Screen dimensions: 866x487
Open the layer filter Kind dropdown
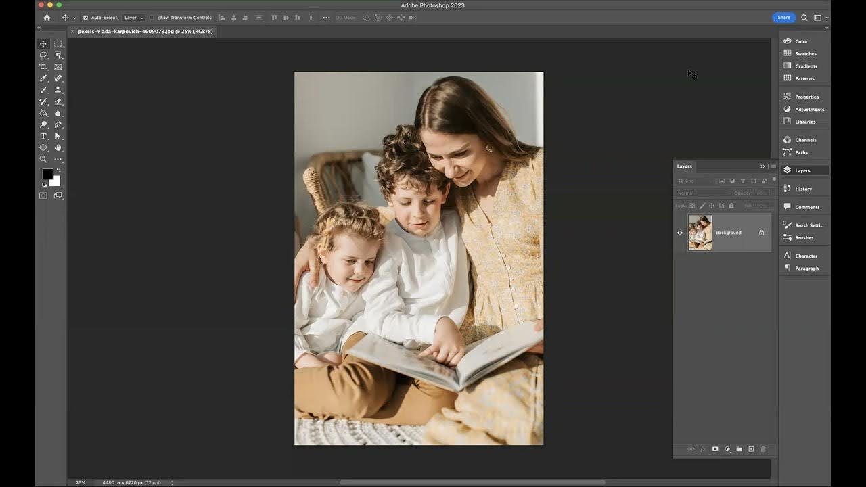coord(696,181)
